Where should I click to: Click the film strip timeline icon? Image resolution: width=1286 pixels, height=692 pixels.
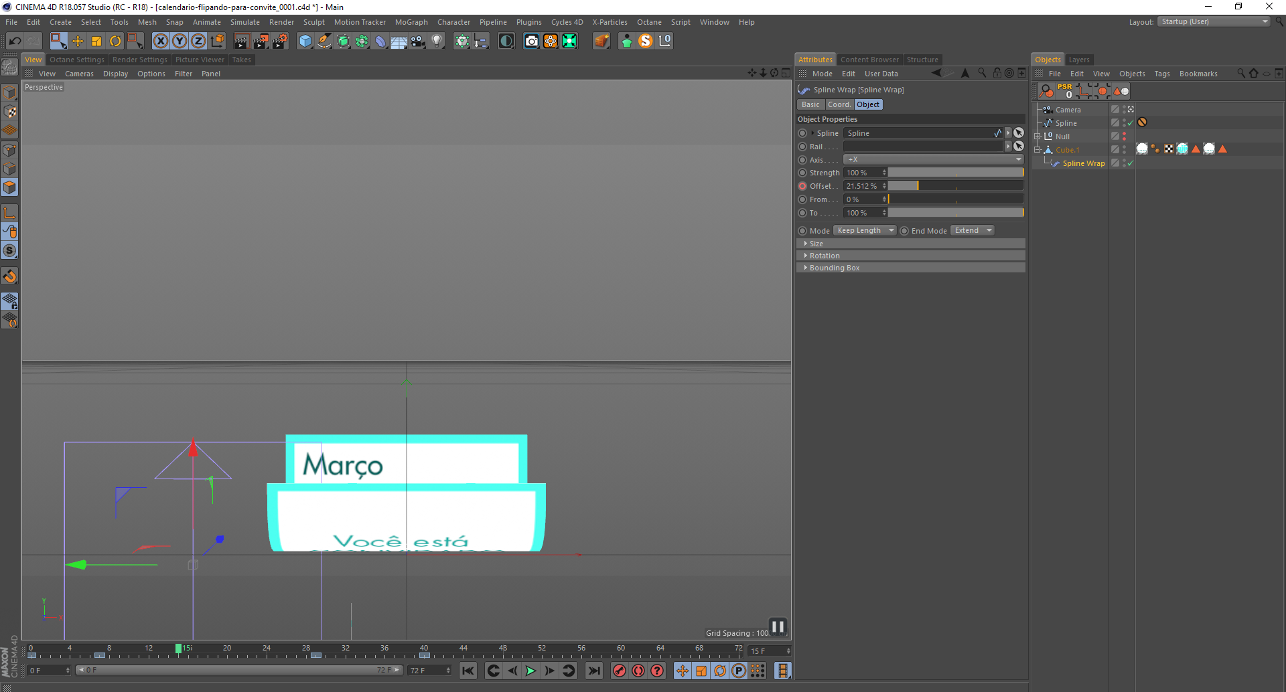pyautogui.click(x=782, y=671)
